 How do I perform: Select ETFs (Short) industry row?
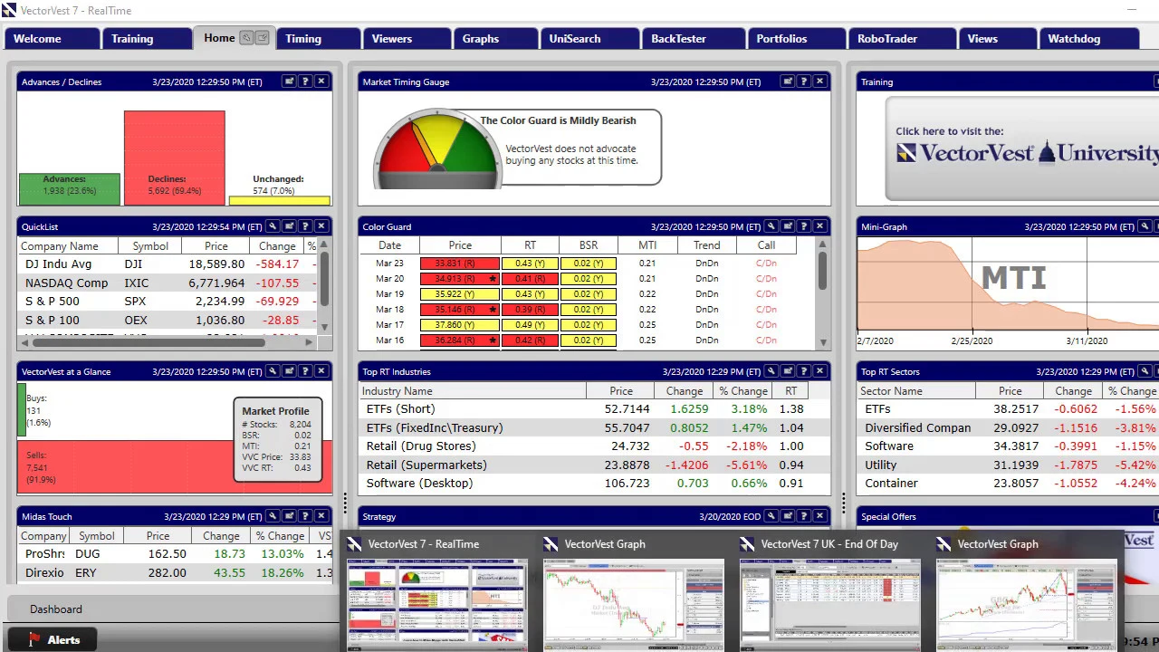click(x=594, y=409)
